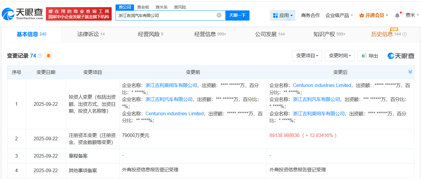Open 浙江吉利乘用车有限公司 link in 变更后 column
The width and height of the screenshot is (421, 179).
pyautogui.click(x=319, y=113)
